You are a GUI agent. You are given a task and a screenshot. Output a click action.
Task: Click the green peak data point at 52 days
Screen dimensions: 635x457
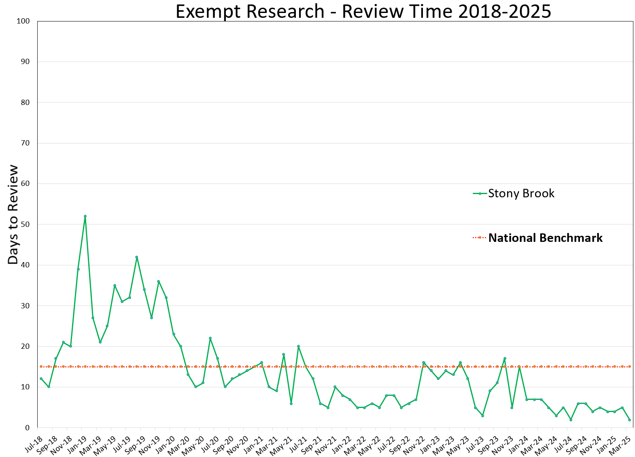pos(85,216)
